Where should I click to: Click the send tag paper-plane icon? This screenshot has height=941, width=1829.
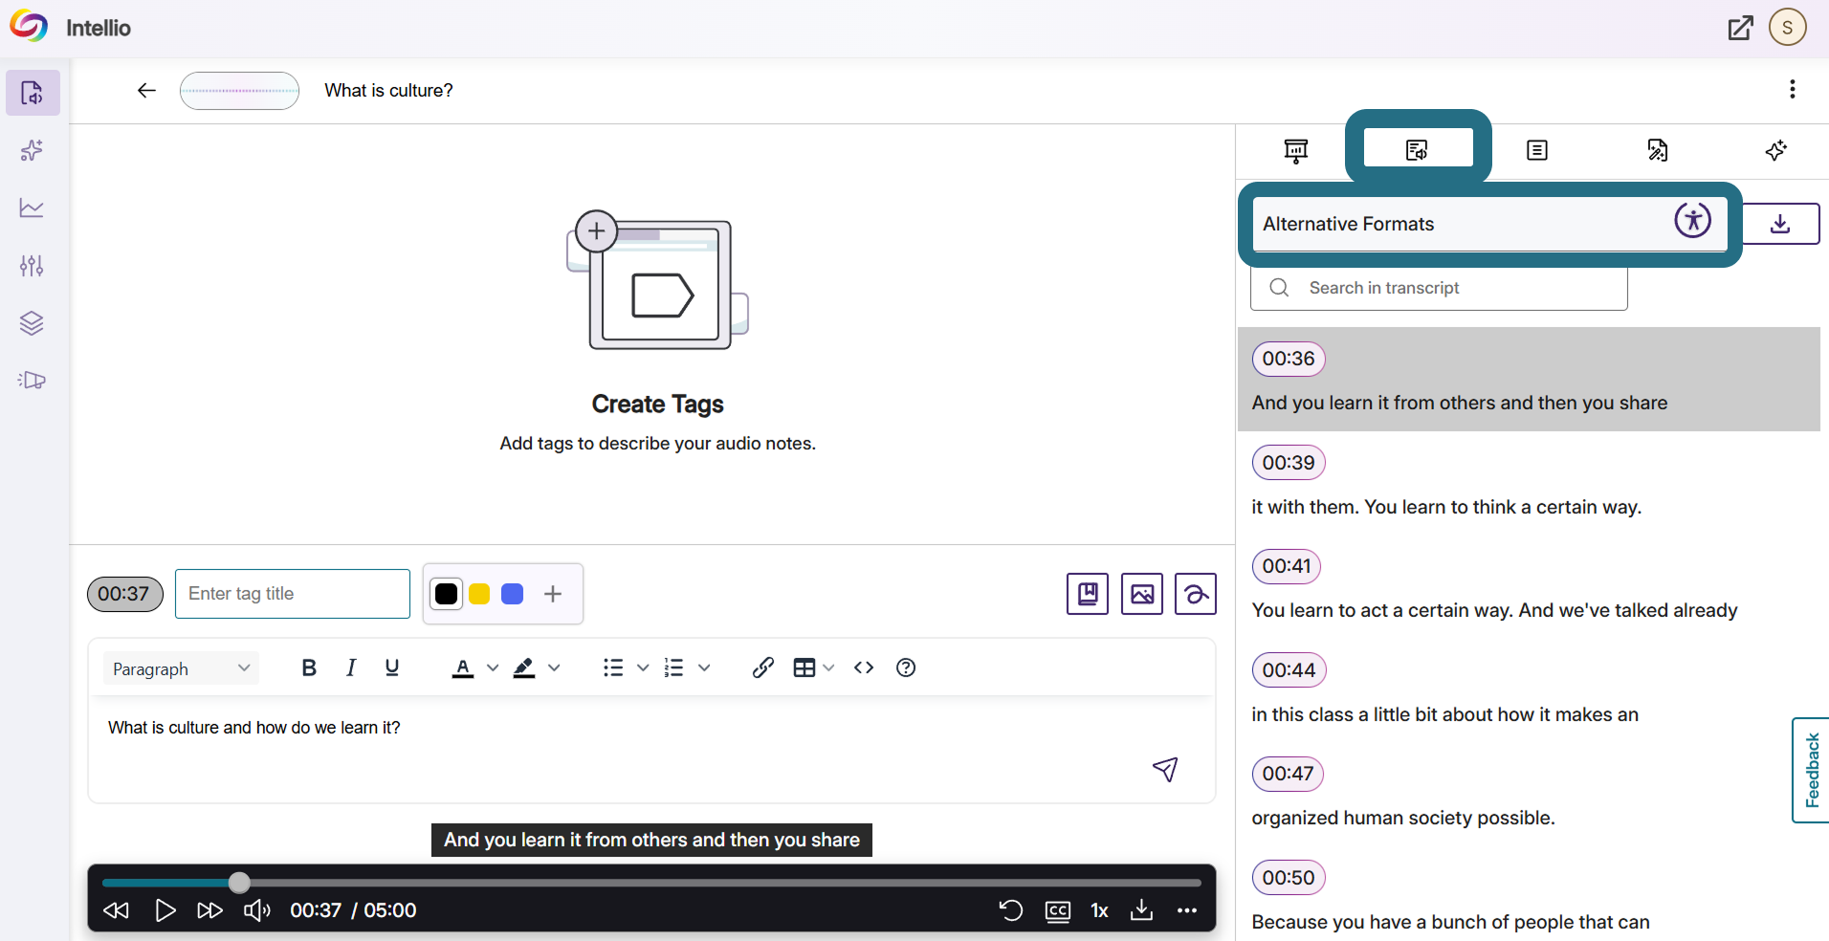[1165, 769]
